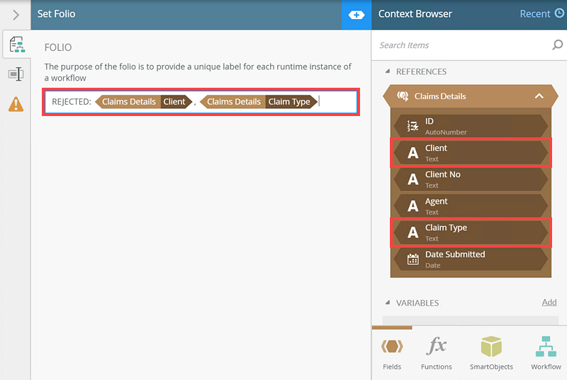Select the Agent text field icon
This screenshot has width=567, height=380.
coord(412,206)
